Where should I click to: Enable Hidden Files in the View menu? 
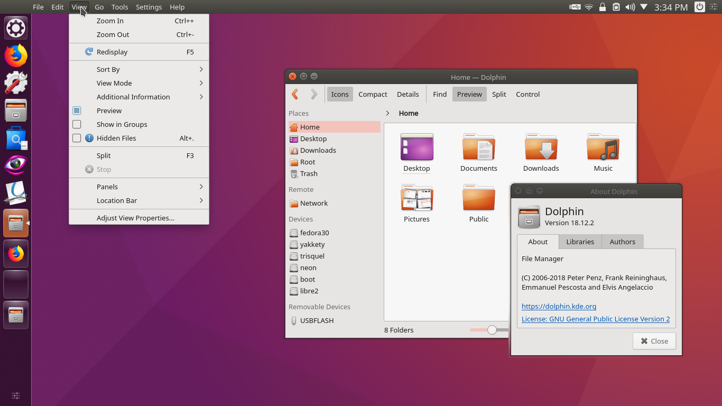click(77, 138)
